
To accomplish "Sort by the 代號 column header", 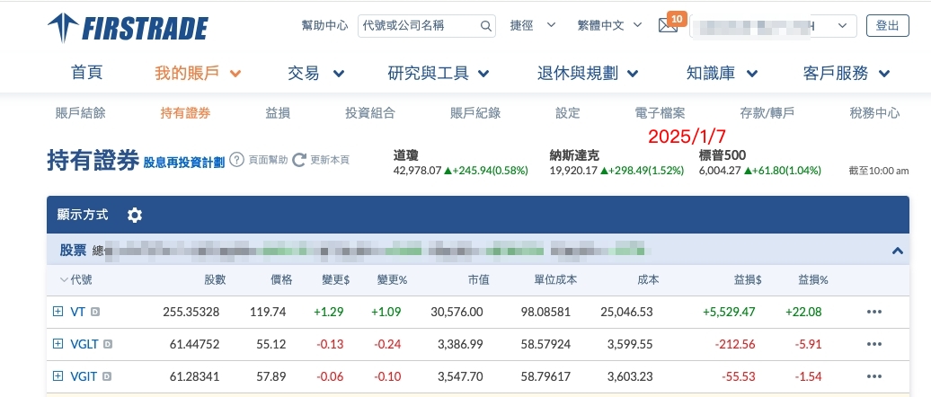I will point(81,280).
